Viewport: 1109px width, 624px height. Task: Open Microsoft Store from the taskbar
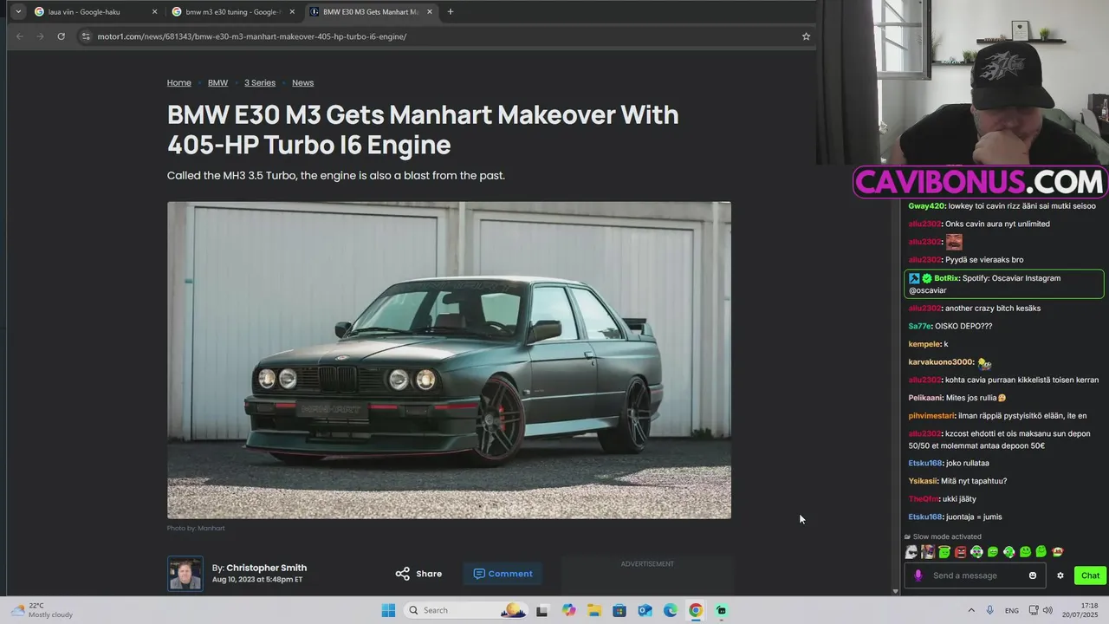[619, 610]
